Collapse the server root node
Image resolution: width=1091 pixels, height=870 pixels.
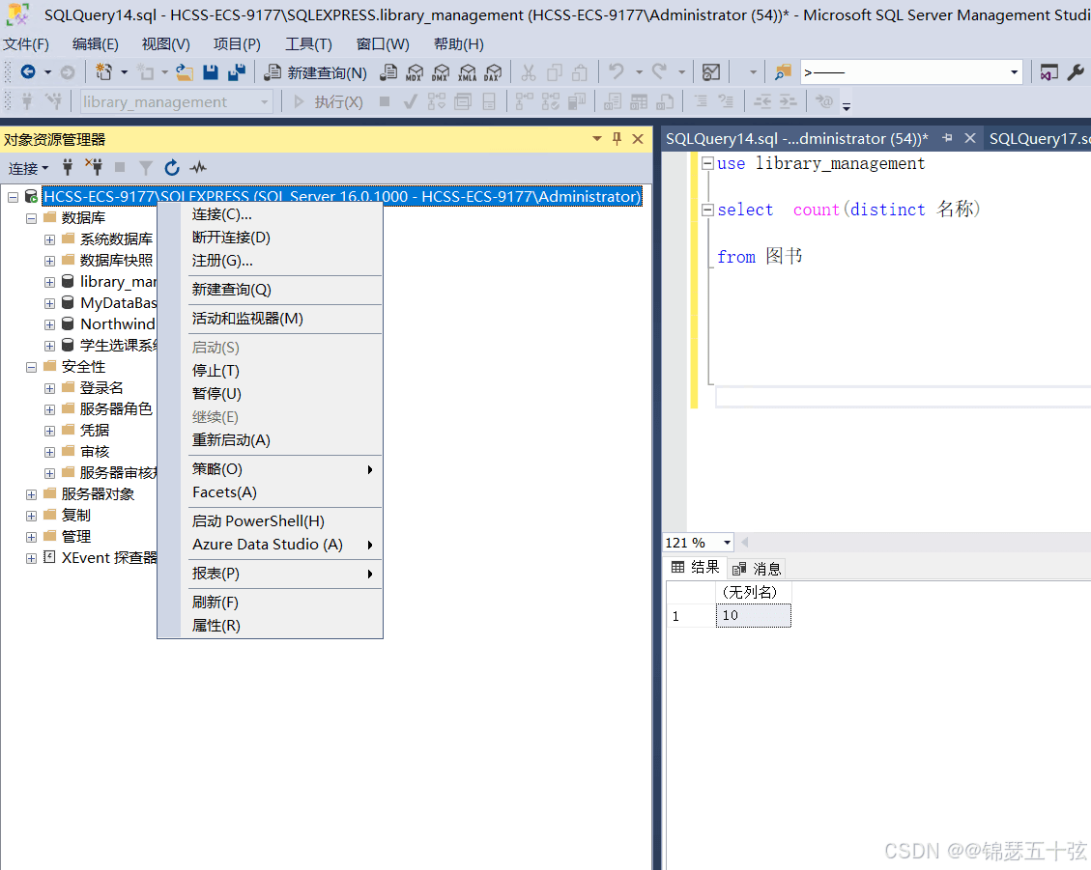pyautogui.click(x=14, y=197)
